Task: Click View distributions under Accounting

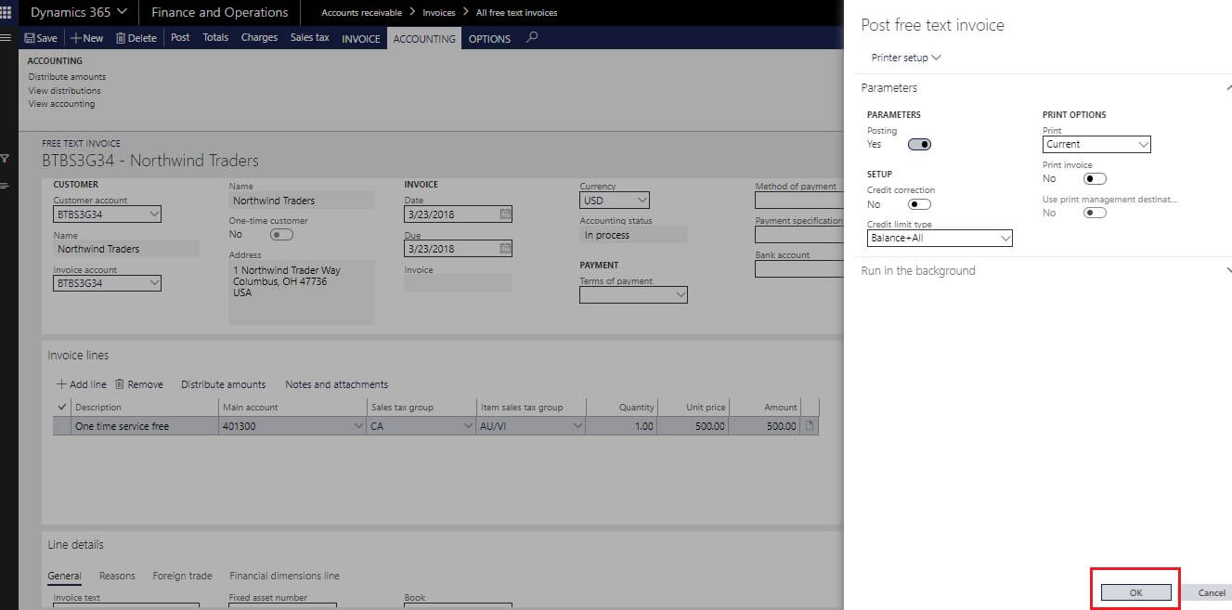Action: pos(64,91)
